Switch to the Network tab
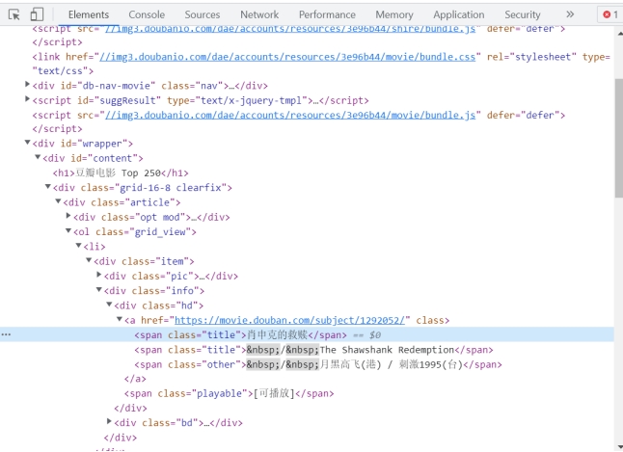The height and width of the screenshot is (452, 623). point(259,14)
